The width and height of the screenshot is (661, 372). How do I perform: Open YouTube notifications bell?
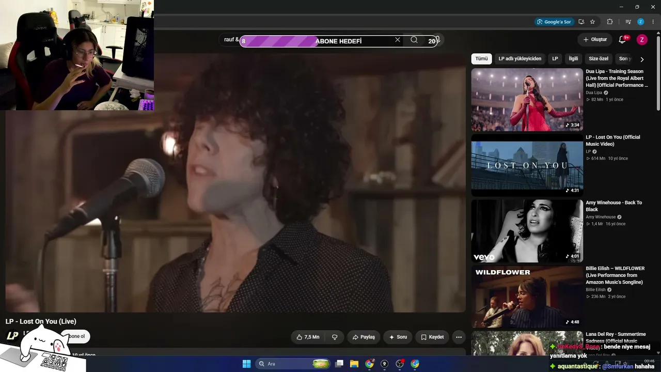pos(622,40)
